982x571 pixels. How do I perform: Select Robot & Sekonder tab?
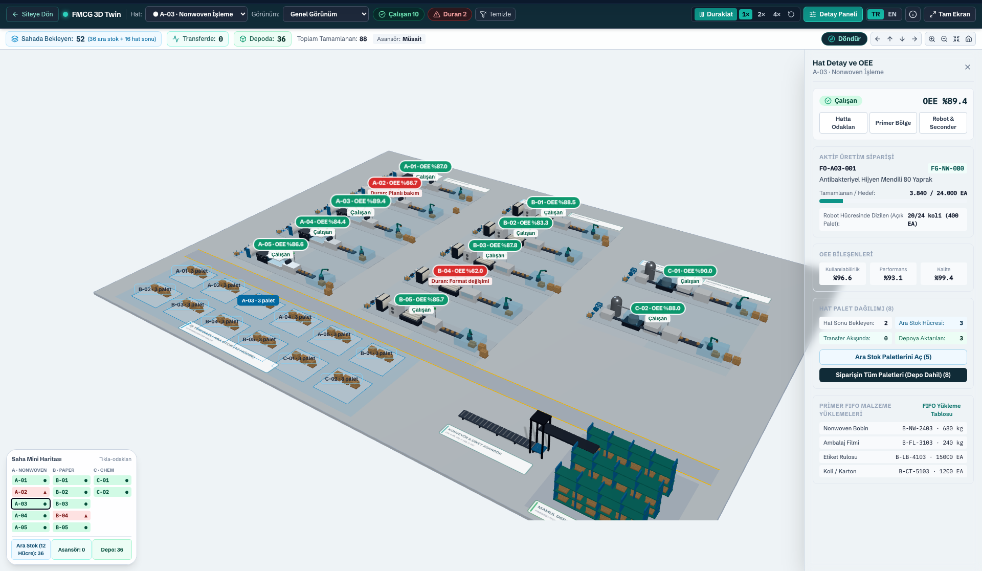tap(943, 123)
